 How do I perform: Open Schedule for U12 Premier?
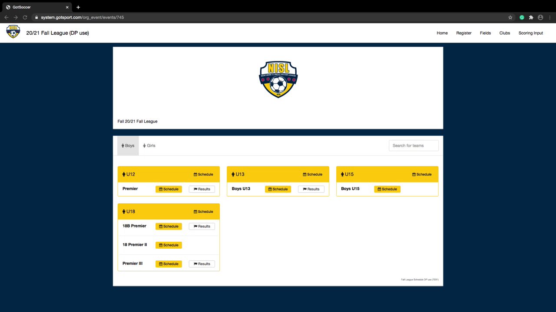click(x=169, y=189)
